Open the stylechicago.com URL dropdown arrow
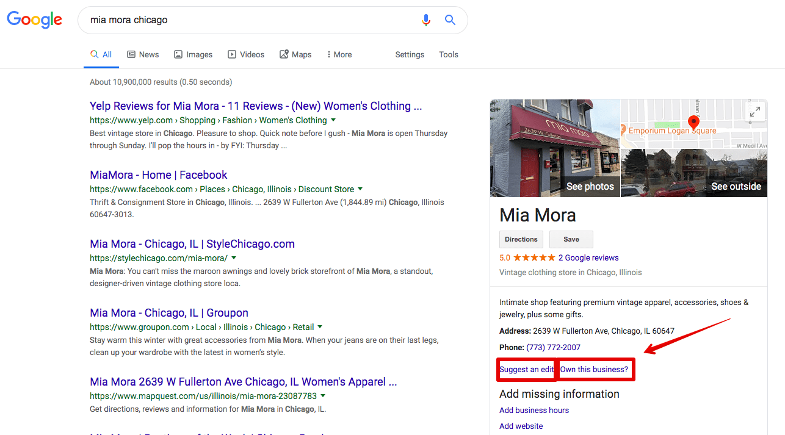This screenshot has height=435, width=785. click(234, 258)
